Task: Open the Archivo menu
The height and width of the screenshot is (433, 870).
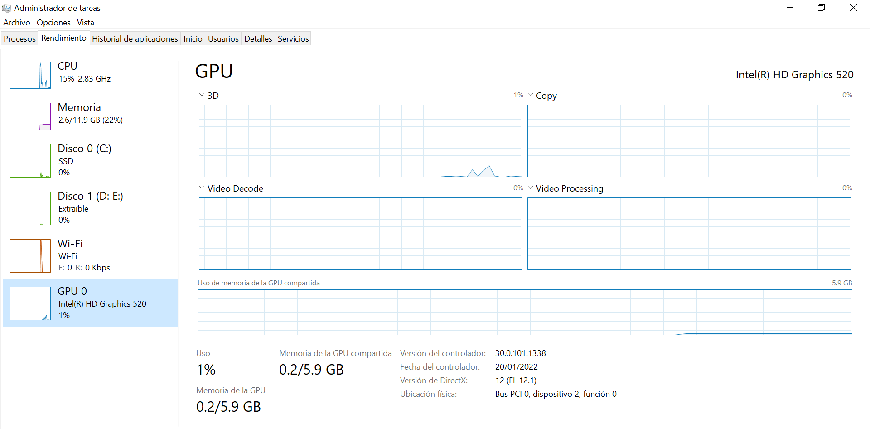Action: click(17, 23)
